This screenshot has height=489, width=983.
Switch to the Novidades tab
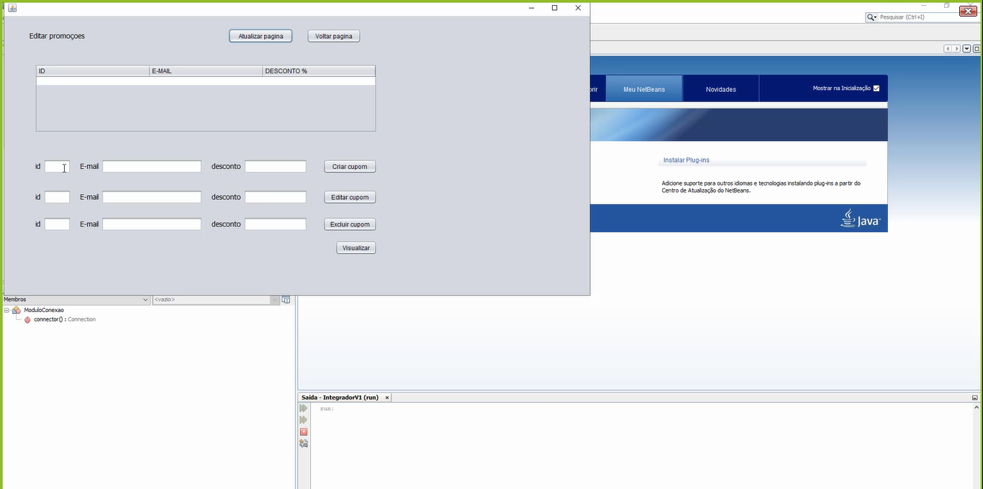[x=720, y=88]
